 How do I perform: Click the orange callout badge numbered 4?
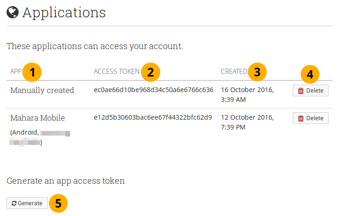[x=310, y=74]
